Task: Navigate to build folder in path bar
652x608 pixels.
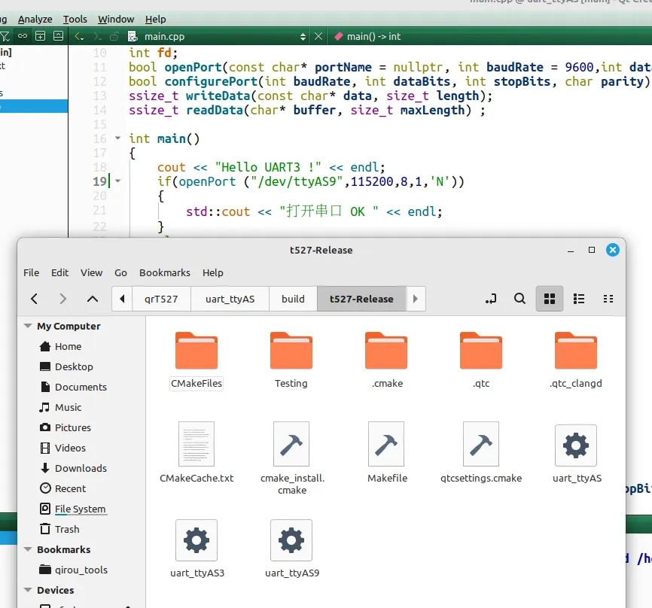Action: (293, 299)
